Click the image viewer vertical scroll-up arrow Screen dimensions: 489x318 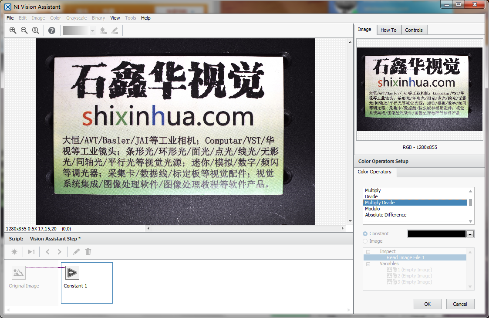350,42
